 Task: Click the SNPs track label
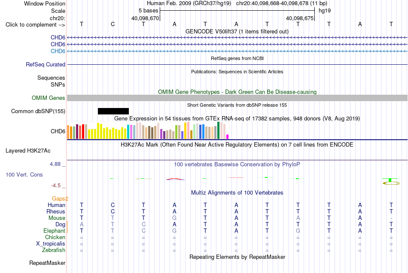[x=58, y=85]
